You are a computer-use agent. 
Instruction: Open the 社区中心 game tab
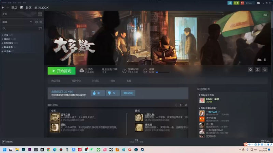pyautogui.click(x=76, y=81)
